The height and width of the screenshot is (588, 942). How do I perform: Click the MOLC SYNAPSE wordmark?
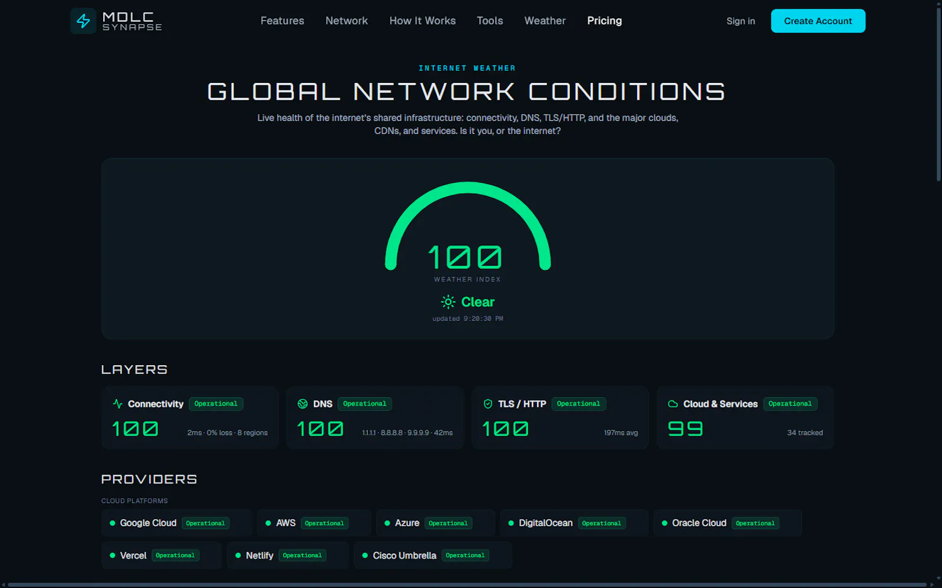[x=132, y=21]
